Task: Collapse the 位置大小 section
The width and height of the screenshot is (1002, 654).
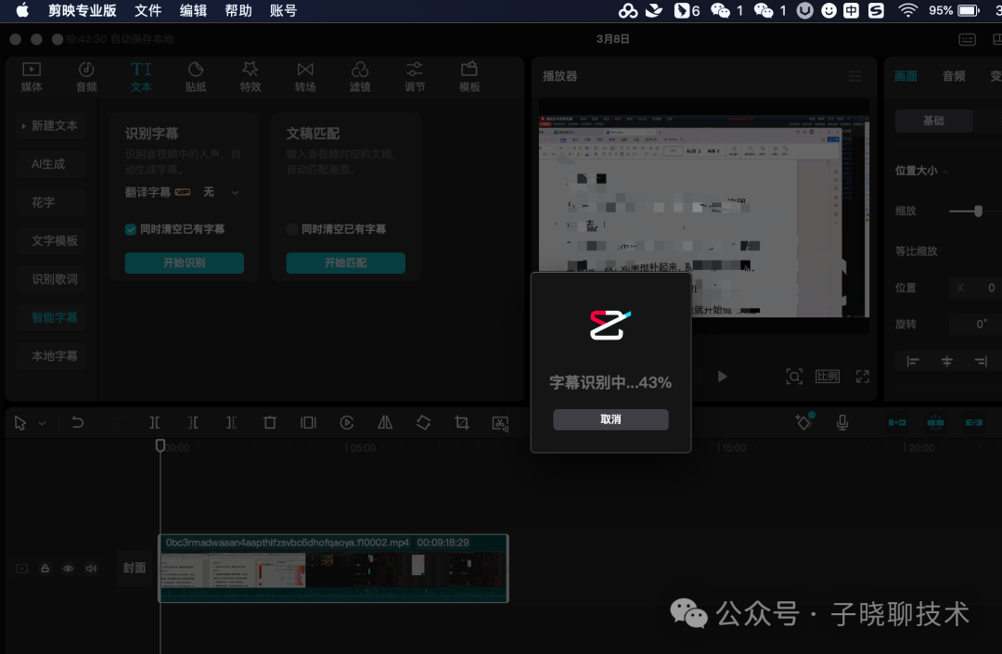Action: coord(945,172)
